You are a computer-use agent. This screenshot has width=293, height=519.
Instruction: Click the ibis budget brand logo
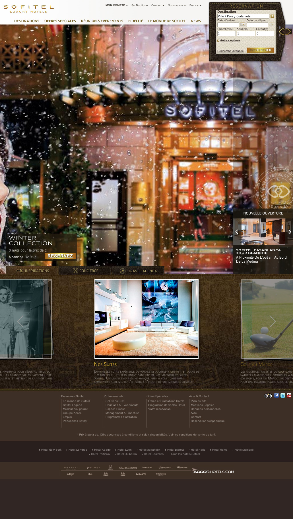pyautogui.click(x=123, y=474)
